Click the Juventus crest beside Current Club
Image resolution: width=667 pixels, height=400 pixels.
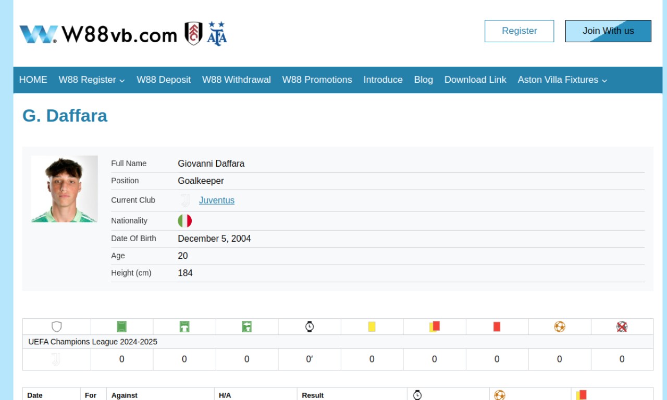(x=185, y=201)
